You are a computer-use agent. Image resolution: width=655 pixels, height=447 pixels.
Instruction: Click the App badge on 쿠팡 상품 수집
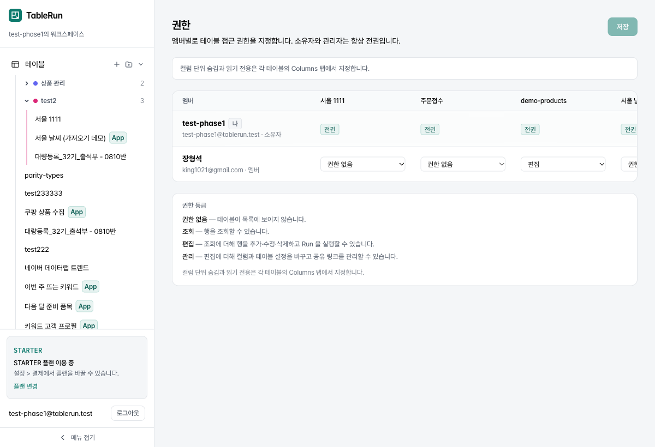click(x=77, y=212)
